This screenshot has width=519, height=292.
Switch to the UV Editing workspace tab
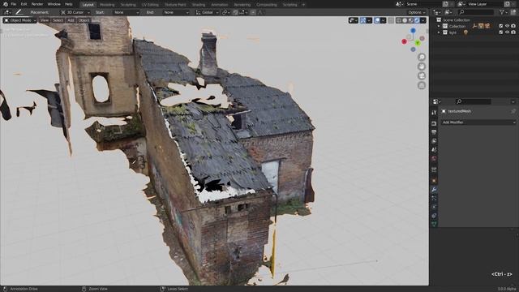150,5
